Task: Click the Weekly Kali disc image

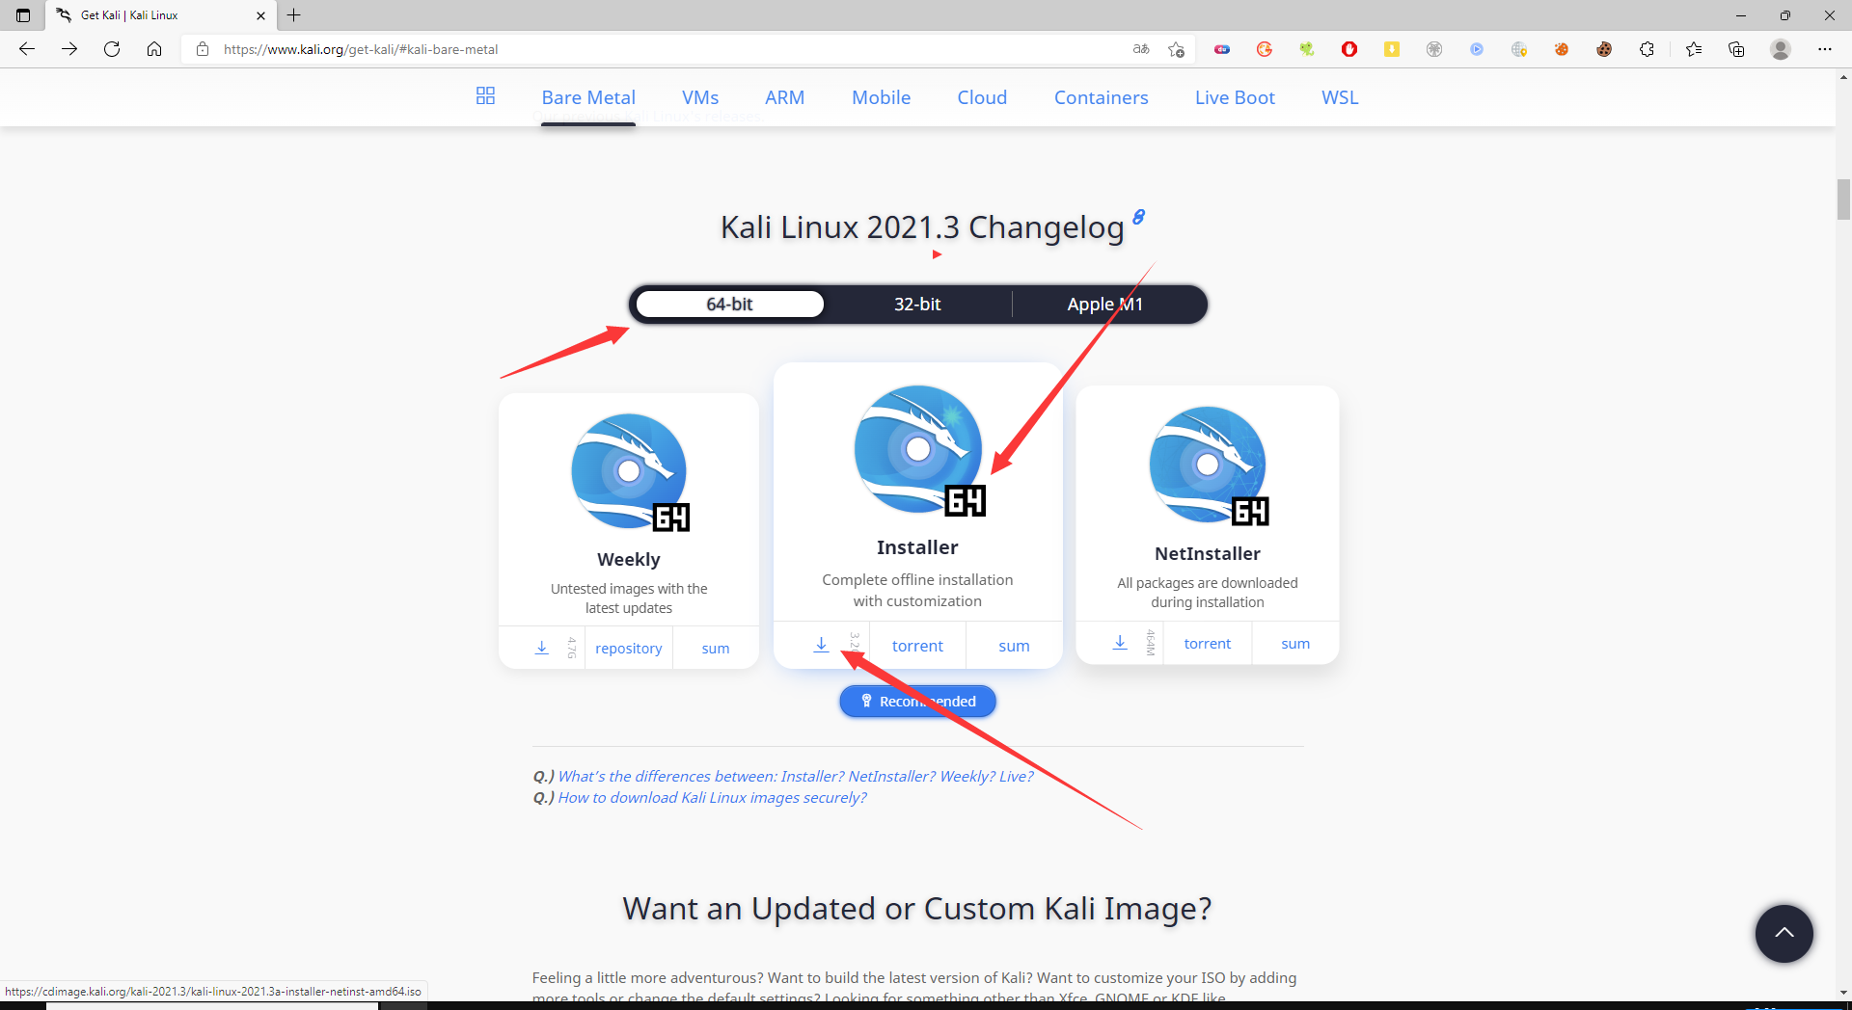Action: point(630,472)
